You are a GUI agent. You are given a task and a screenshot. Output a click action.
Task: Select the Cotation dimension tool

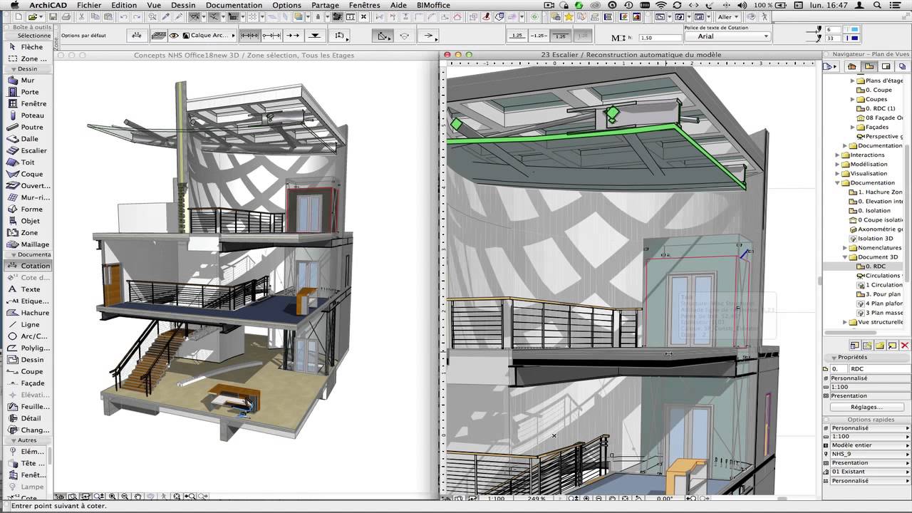click(x=26, y=266)
